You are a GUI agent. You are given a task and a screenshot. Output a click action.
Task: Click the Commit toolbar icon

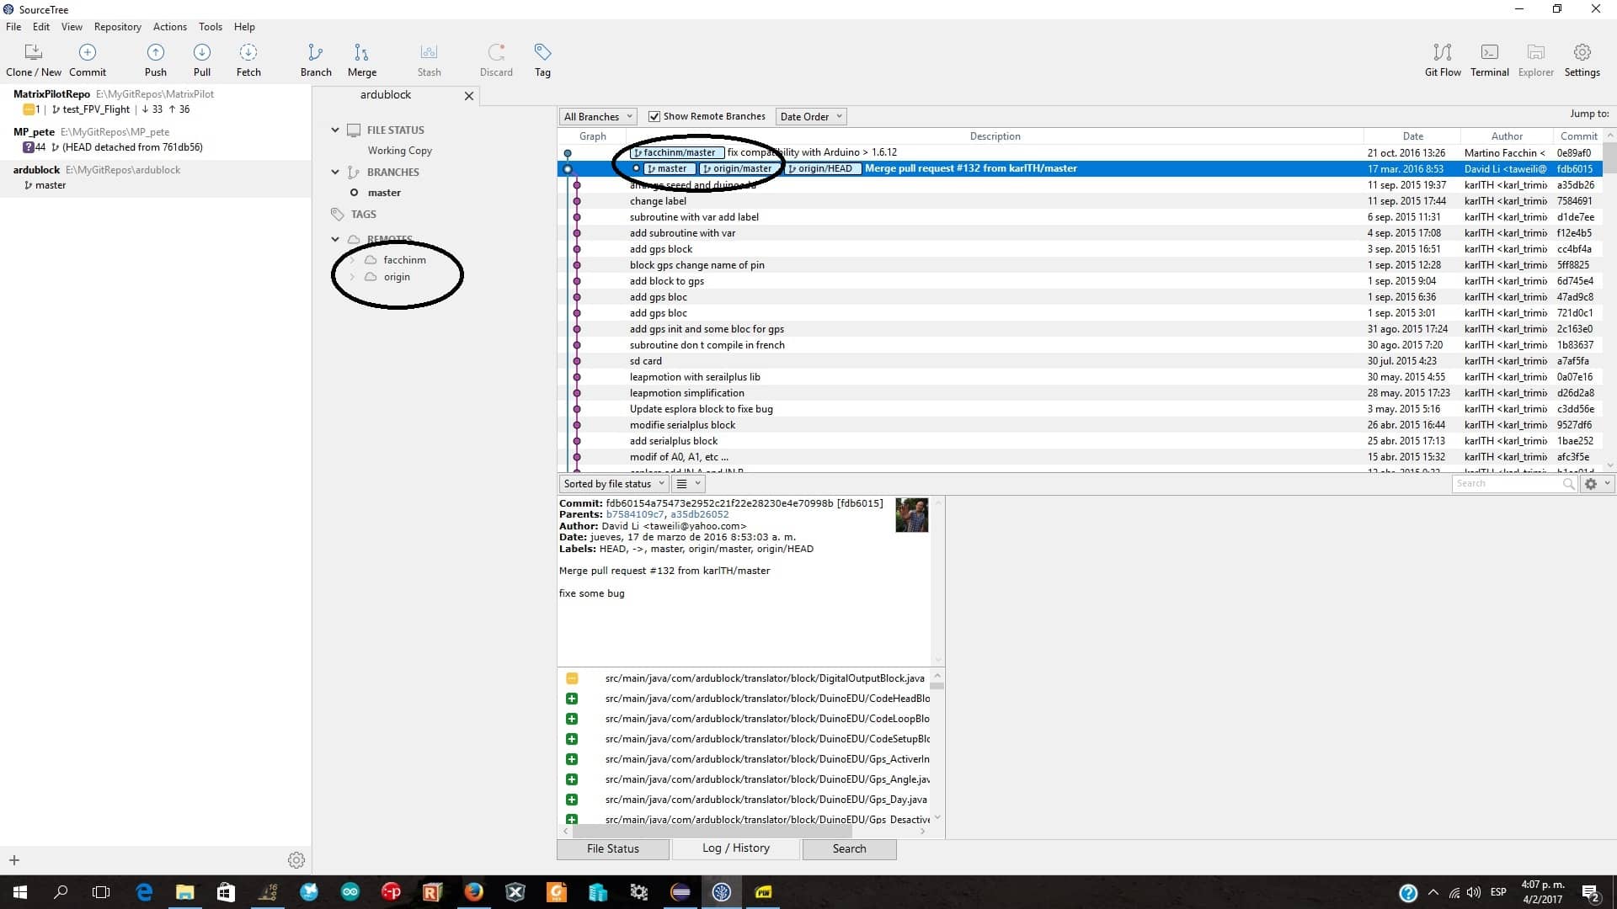(88, 53)
